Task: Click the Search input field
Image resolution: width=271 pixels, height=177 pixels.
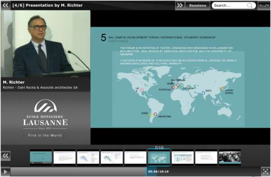Action: point(230,5)
